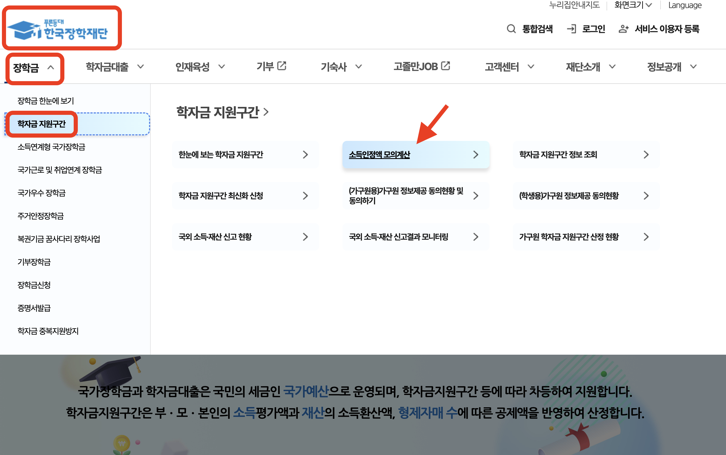This screenshot has width=726, height=455.
Task: Open 증명서발급 in the sidebar
Action: coord(34,308)
